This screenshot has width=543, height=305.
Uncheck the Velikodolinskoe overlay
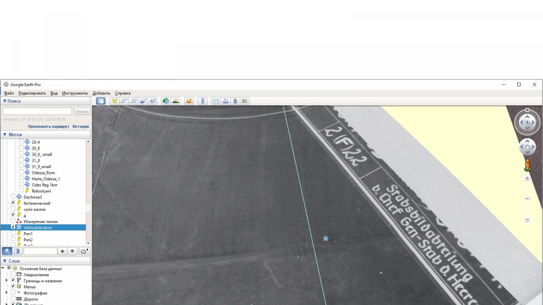(13, 227)
